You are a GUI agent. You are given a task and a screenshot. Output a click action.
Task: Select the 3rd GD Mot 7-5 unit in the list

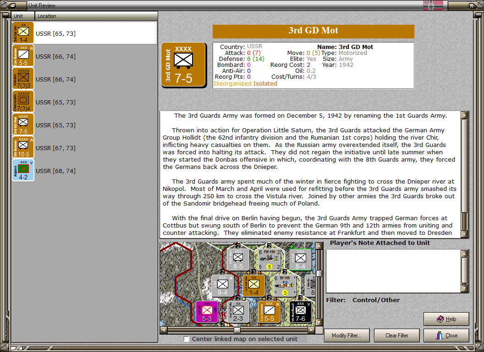pyautogui.click(x=85, y=125)
